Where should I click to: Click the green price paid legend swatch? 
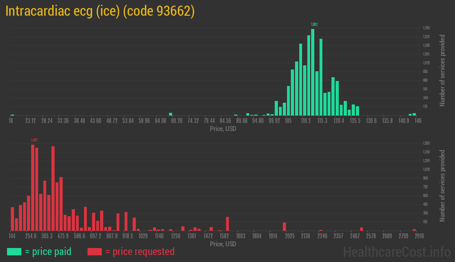(14, 252)
